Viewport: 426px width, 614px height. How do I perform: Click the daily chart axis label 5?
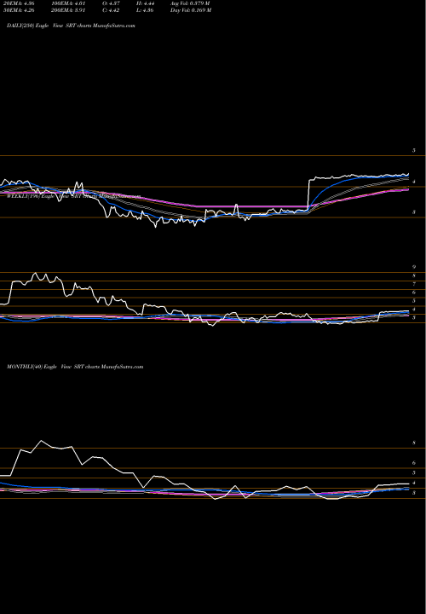point(414,150)
